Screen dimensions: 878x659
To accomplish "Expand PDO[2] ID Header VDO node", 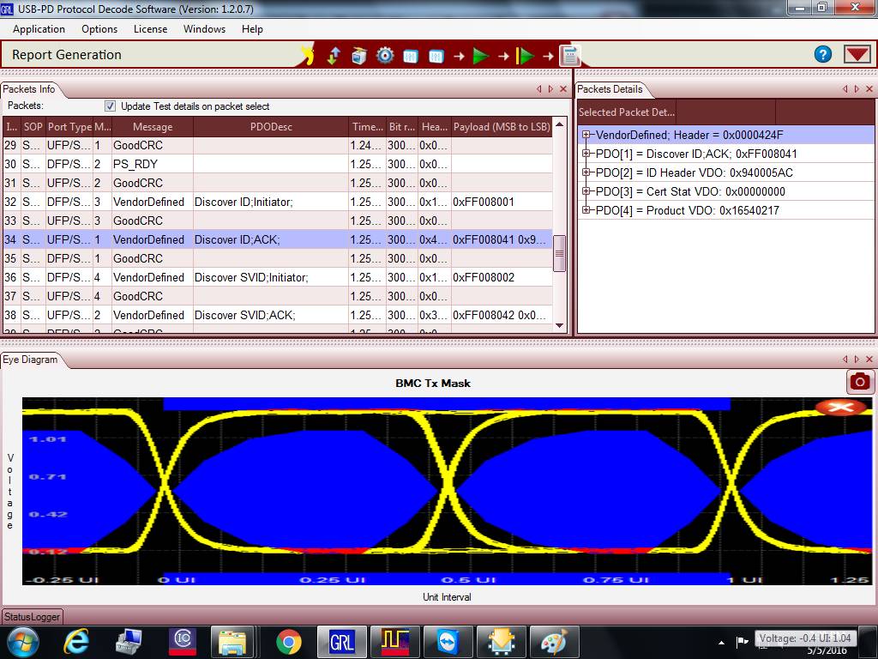I will (x=586, y=172).
